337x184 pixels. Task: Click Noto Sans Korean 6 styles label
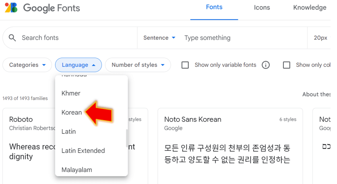click(288, 119)
